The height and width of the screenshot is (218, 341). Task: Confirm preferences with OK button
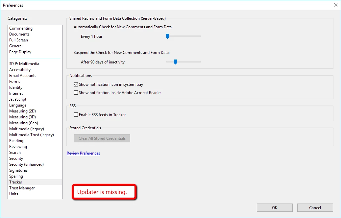click(x=275, y=208)
